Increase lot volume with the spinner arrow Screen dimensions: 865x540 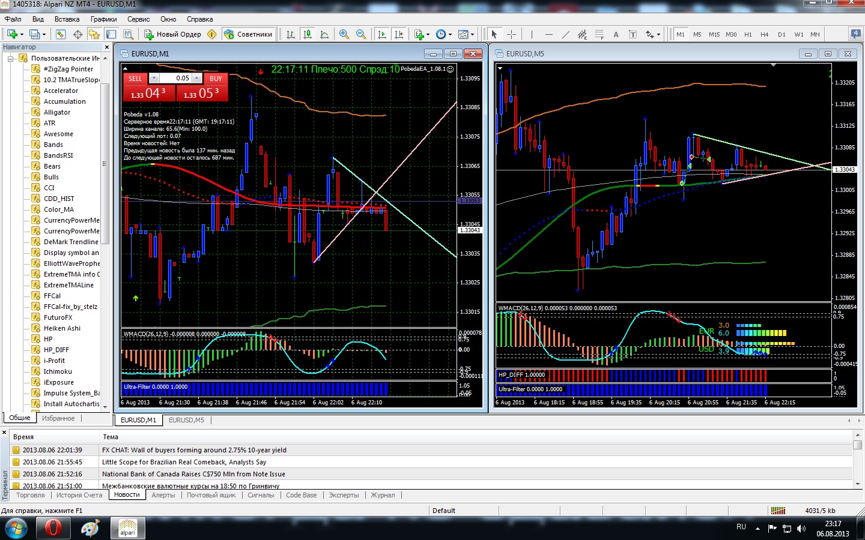tap(197, 78)
